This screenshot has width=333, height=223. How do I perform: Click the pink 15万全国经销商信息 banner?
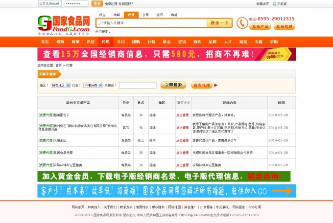pos(166,54)
